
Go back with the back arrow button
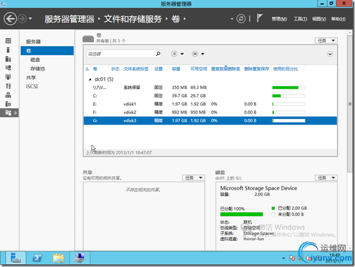click(10, 19)
